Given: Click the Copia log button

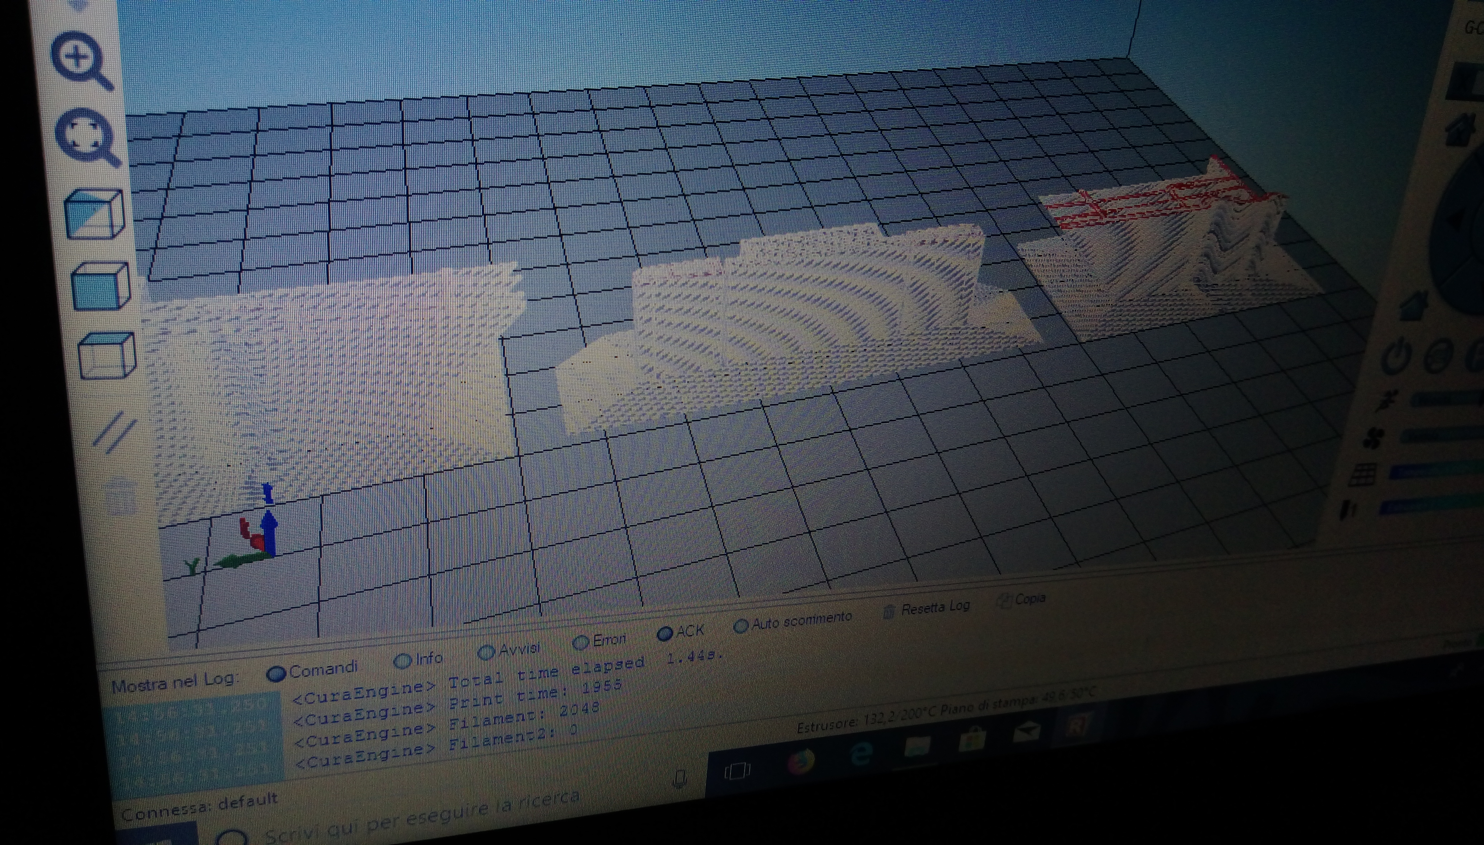Looking at the screenshot, I should coord(1021,599).
